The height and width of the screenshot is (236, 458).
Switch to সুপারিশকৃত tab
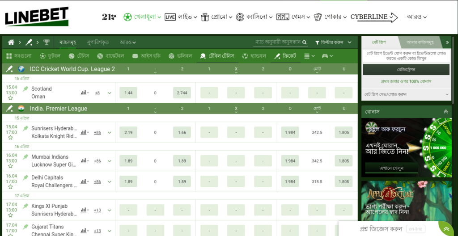[98, 42]
